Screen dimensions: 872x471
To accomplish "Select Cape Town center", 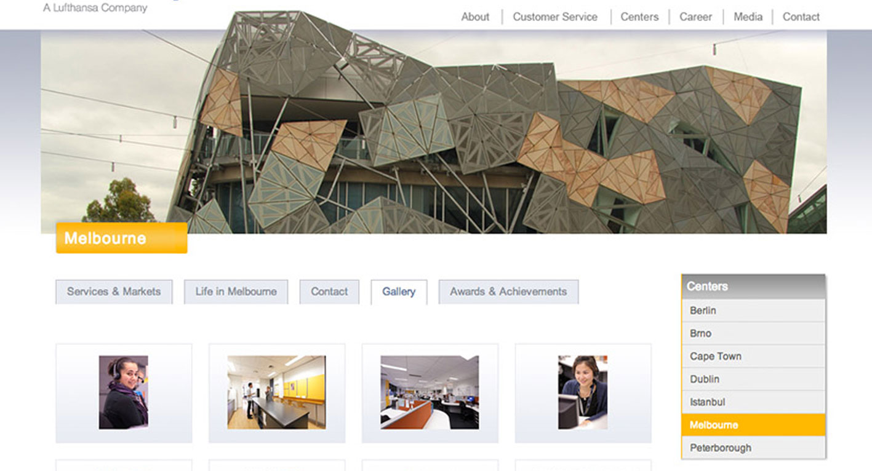I will (x=753, y=356).
